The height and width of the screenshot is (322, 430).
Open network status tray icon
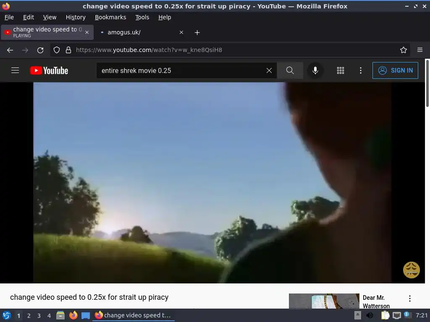click(396, 315)
